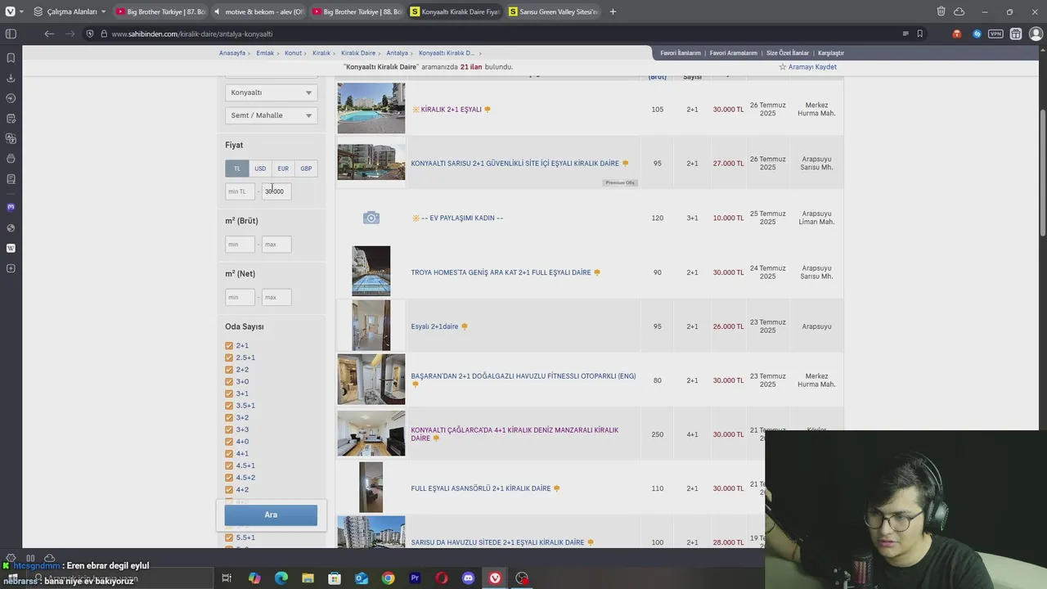
Task: Switch to Big Brother Türkiye 87 tab
Action: 160,11
